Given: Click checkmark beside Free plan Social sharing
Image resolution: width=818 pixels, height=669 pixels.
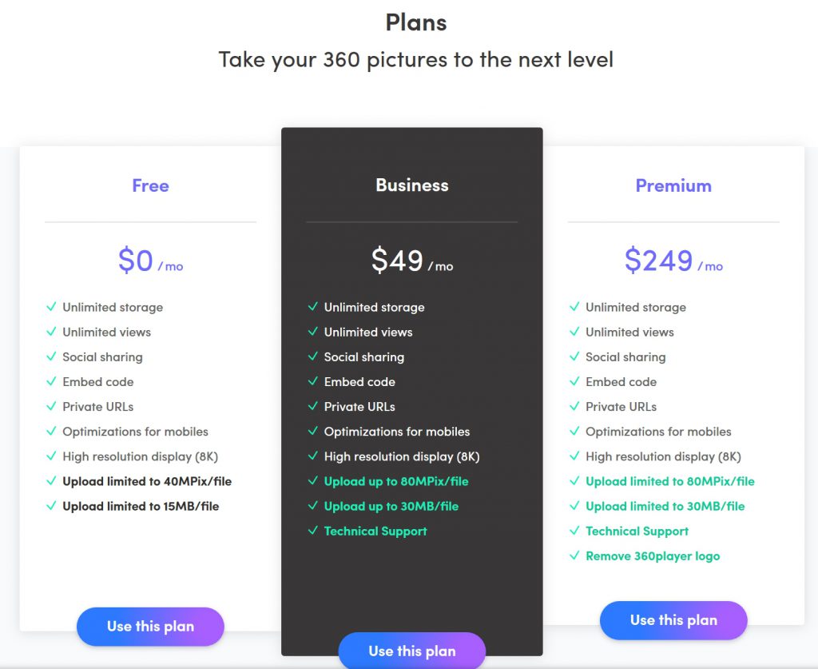Looking at the screenshot, I should tap(51, 356).
